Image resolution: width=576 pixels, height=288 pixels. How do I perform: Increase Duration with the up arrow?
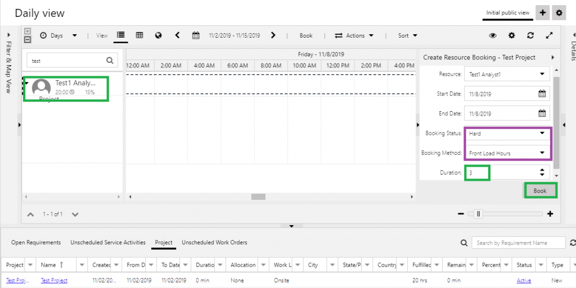pos(542,170)
